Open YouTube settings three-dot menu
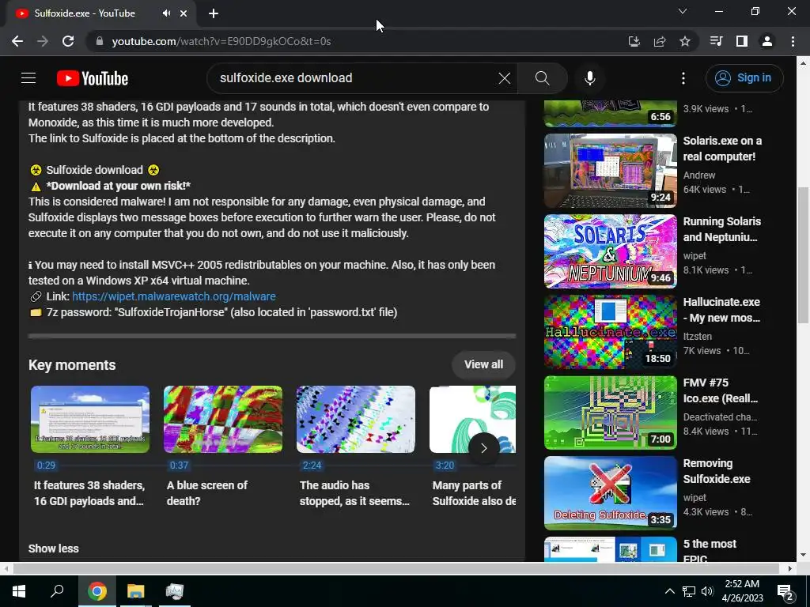 click(x=683, y=78)
